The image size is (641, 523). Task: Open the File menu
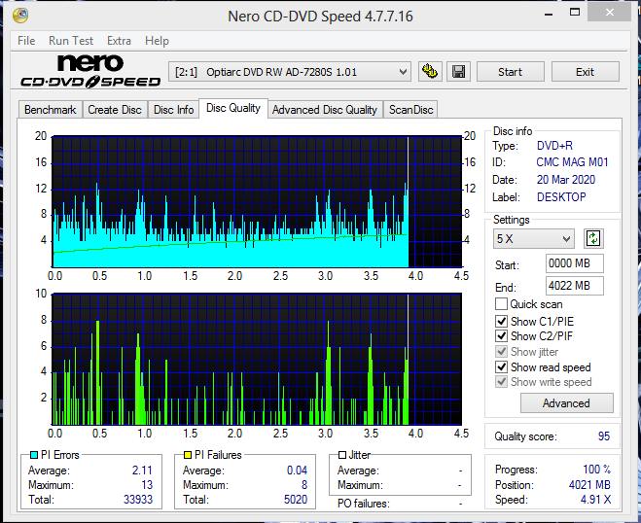pyautogui.click(x=26, y=41)
